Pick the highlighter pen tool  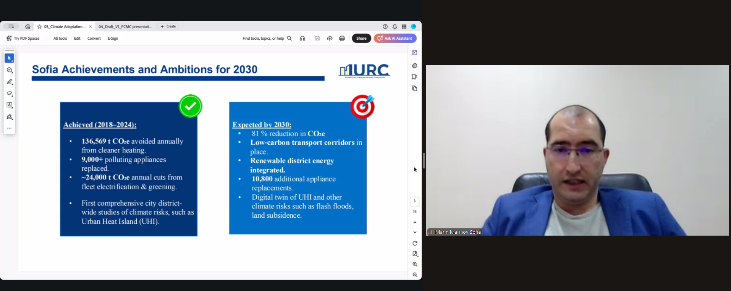click(10, 82)
